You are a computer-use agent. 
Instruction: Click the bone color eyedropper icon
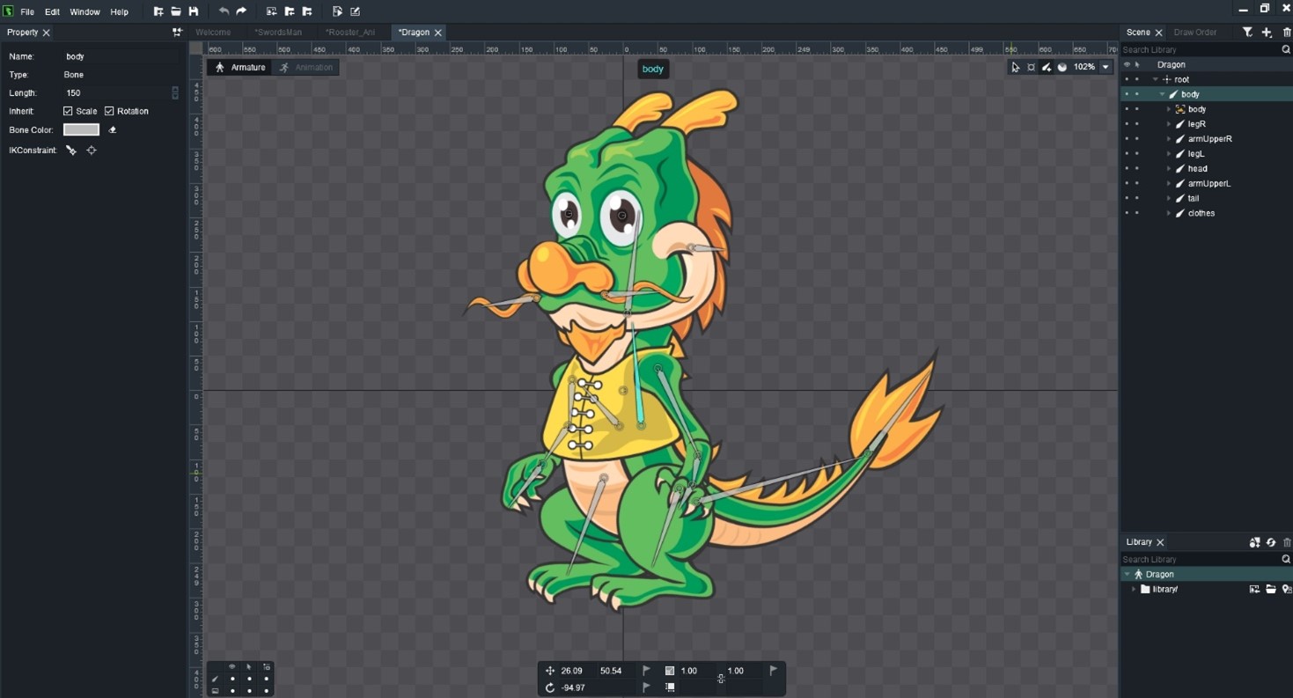[x=113, y=129]
